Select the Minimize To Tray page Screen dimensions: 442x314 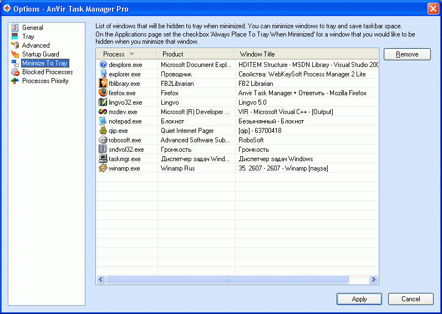[45, 63]
